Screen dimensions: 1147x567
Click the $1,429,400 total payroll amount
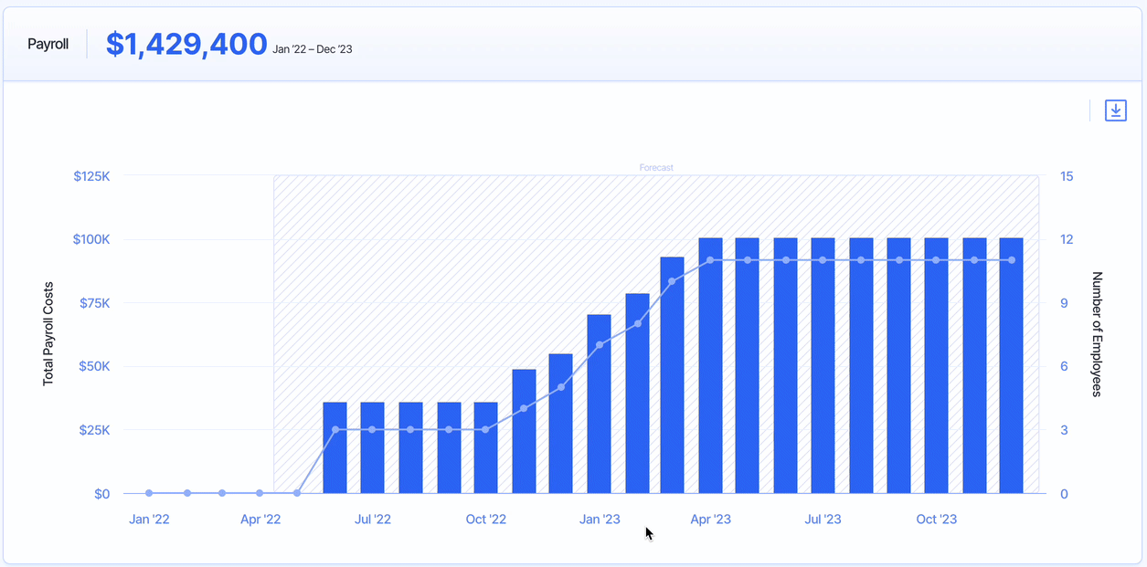coord(186,44)
